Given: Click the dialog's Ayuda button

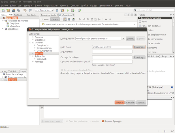Looking at the screenshot, I should point(141,103).
